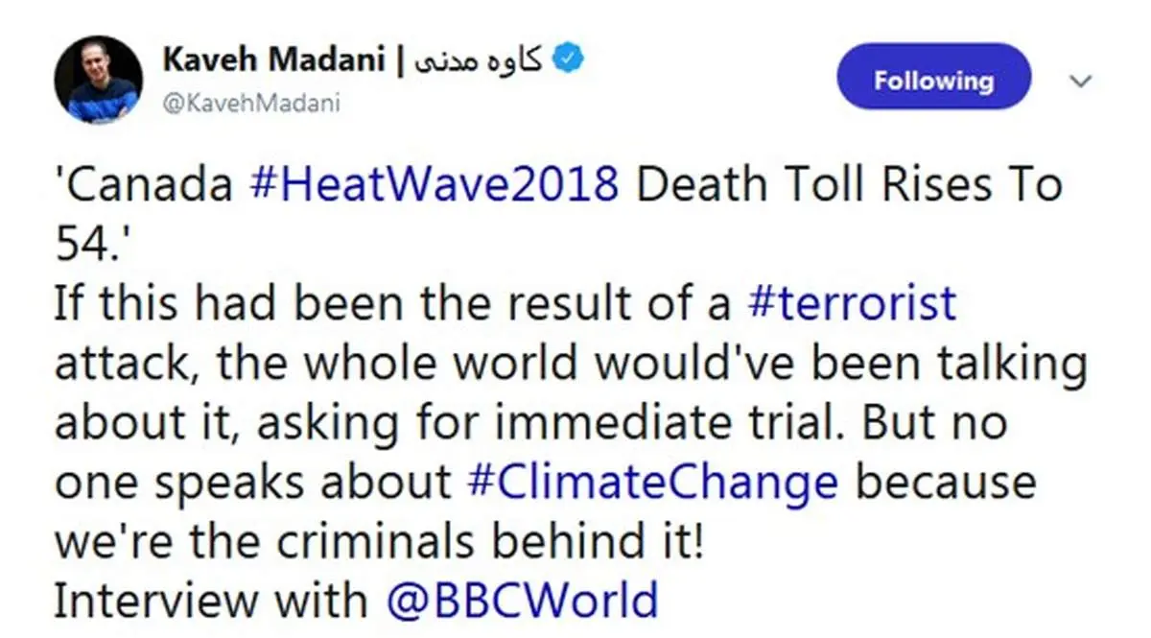Open the #HeatWave2018 hashtag
This screenshot has height=638, width=1151.
pyautogui.click(x=434, y=185)
